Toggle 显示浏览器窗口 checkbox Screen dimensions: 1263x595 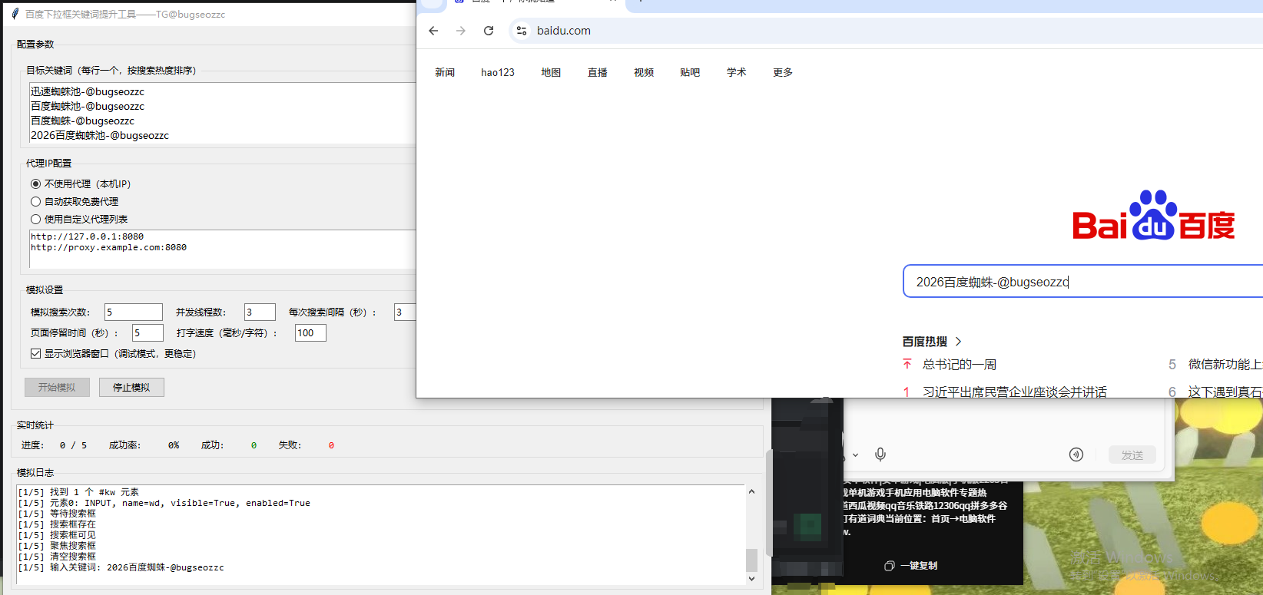click(x=35, y=354)
